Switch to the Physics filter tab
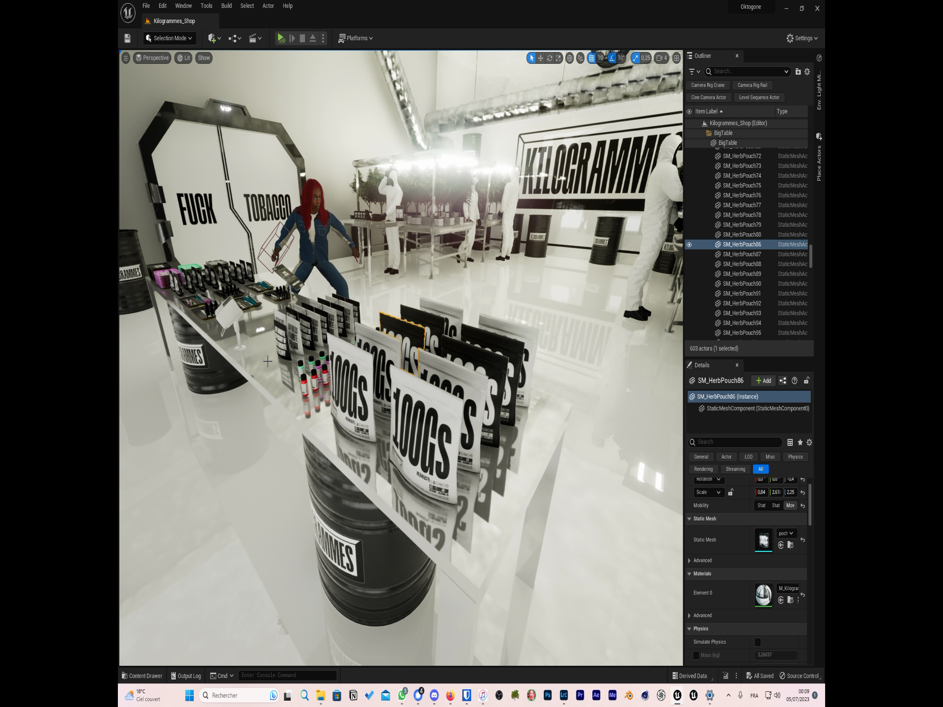This screenshot has width=943, height=707. [795, 457]
